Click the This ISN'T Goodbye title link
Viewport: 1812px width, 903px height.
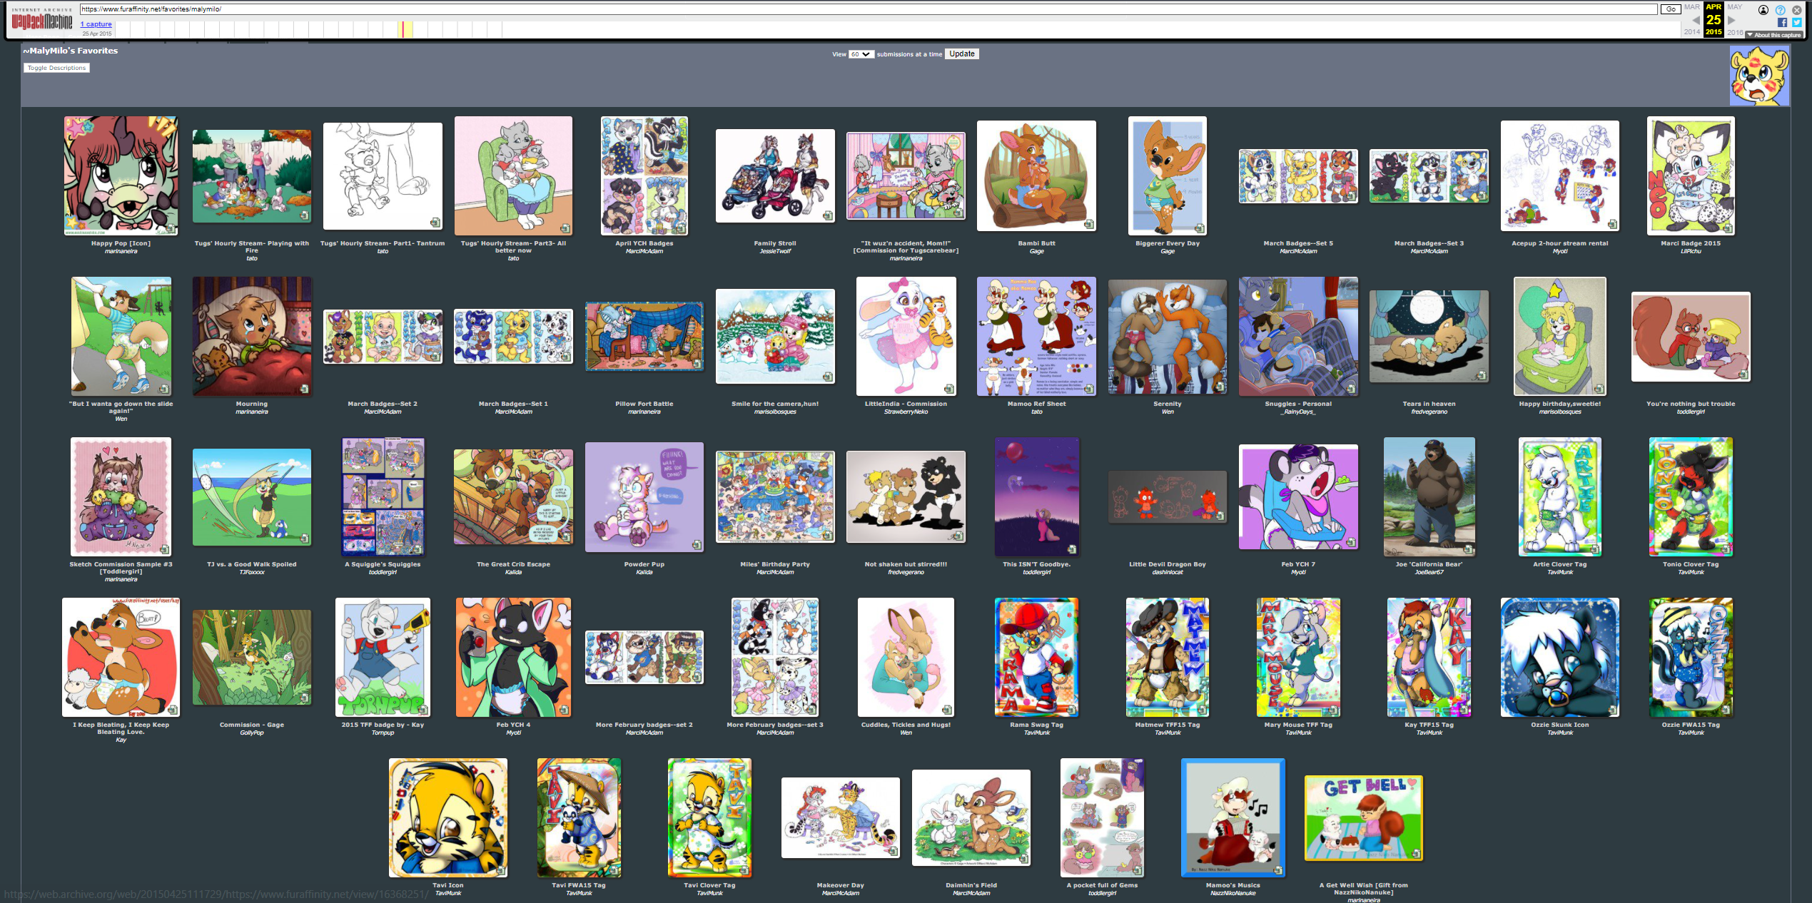(x=1036, y=564)
